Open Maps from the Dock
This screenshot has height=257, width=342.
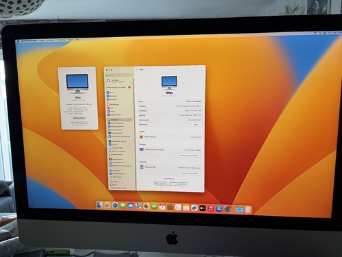[x=138, y=206]
